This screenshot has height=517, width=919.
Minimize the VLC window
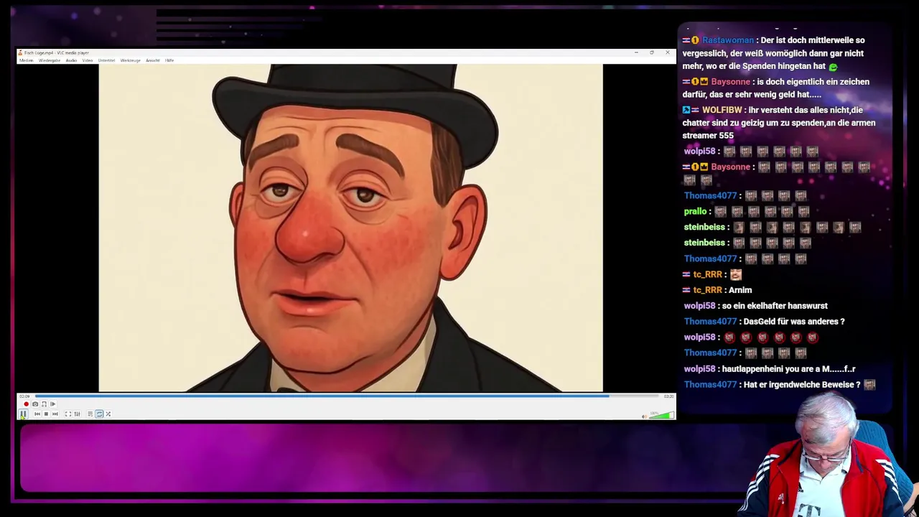[636, 52]
